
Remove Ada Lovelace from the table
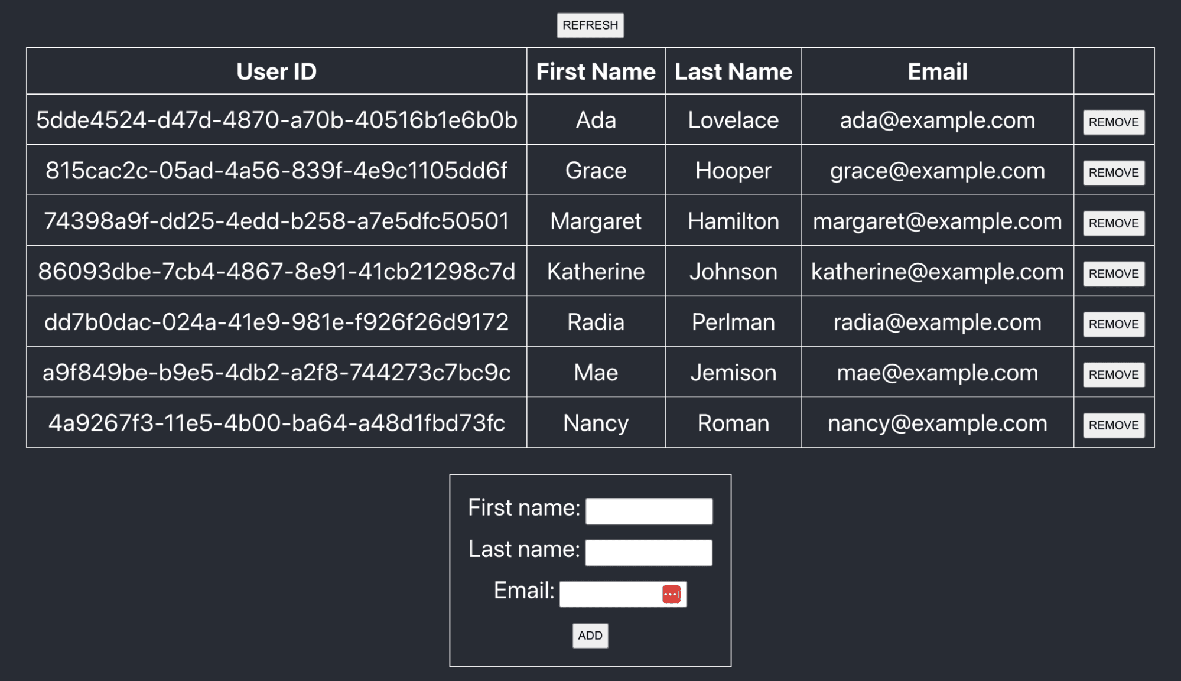(1113, 122)
